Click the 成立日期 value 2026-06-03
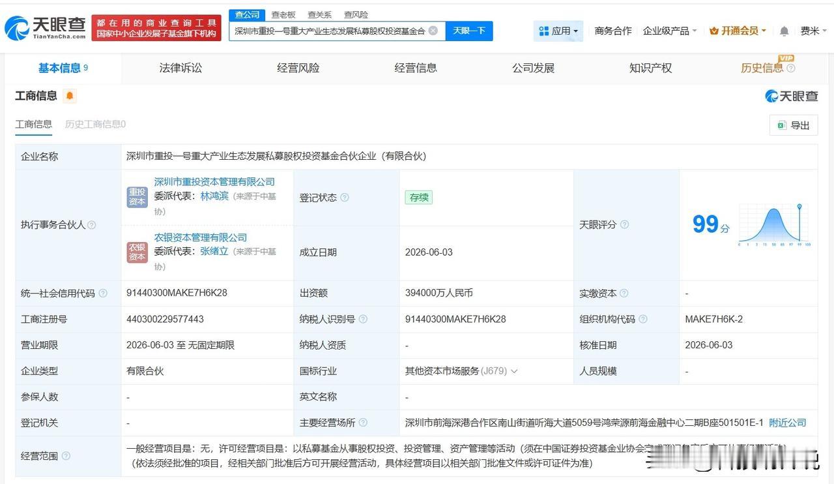Image resolution: width=834 pixels, height=484 pixels. coord(429,252)
